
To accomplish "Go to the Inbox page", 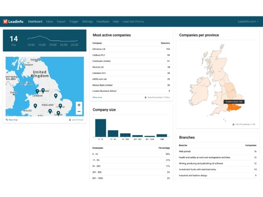I will [49, 22].
